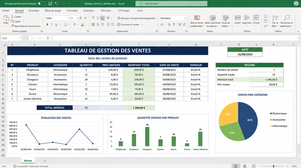Click the Insérer cells icon

pyautogui.click(x=238, y=18)
